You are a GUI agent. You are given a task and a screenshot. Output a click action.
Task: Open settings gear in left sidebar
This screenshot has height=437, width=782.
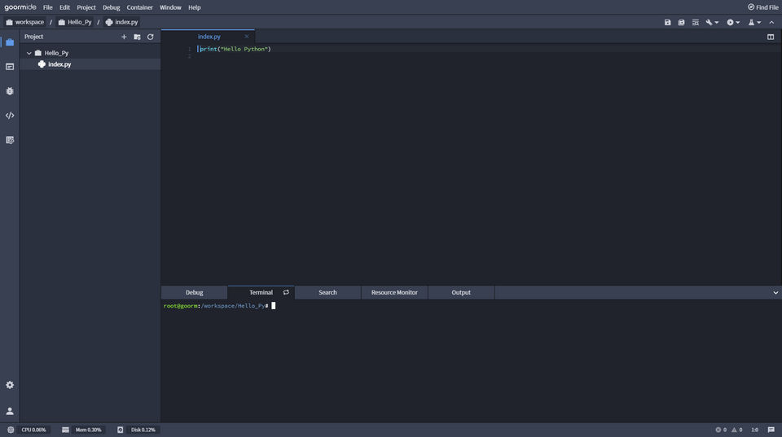pyautogui.click(x=10, y=385)
